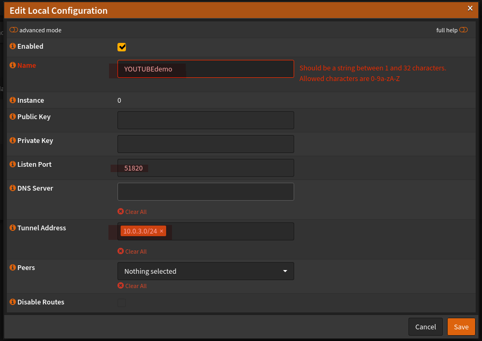Open the Peers dropdown
The image size is (482, 341).
[205, 271]
